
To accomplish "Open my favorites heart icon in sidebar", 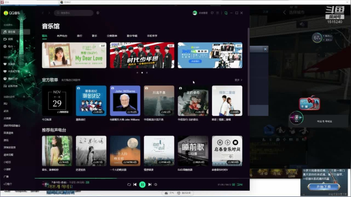I will (x=5, y=64).
